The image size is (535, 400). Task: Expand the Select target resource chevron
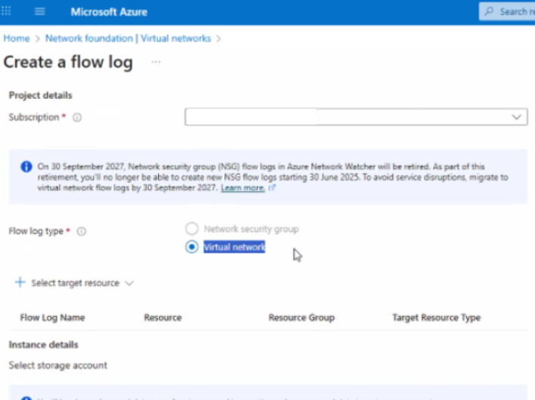pos(128,283)
